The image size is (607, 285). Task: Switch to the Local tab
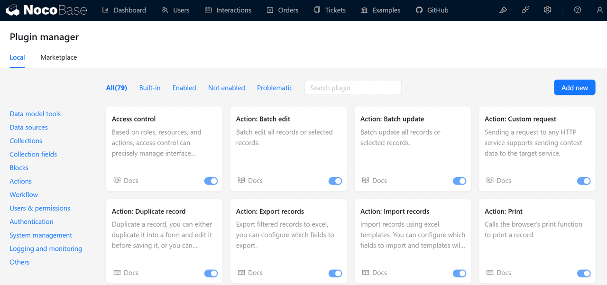17,57
